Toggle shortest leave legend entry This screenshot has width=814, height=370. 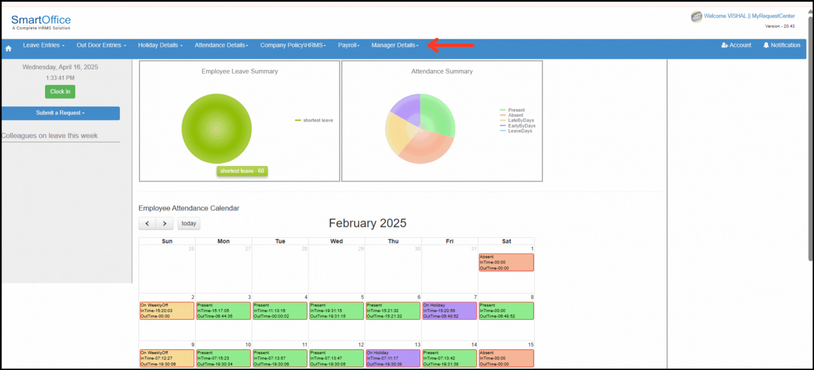(314, 120)
